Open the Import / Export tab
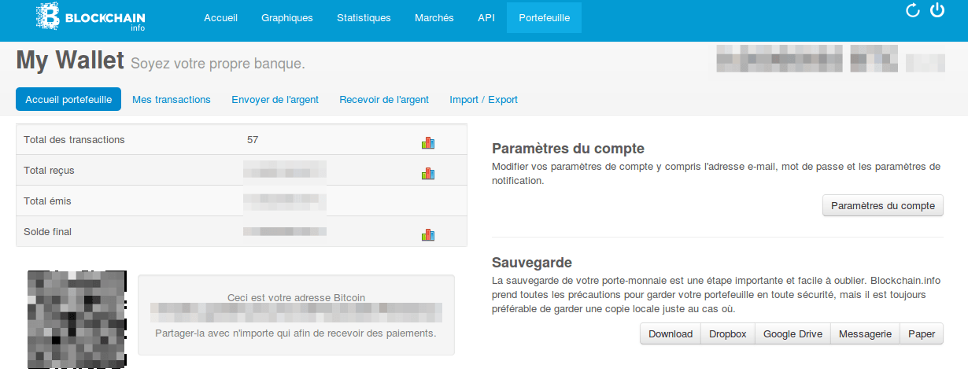The width and height of the screenshot is (968, 383). (483, 99)
